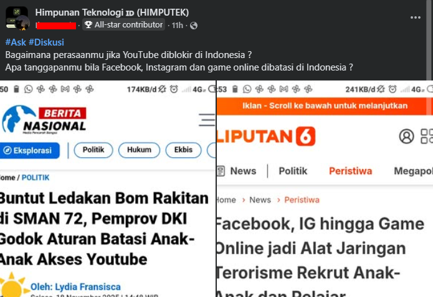
Task: Open the Liputan6 grid menu icon
Action: tap(427, 136)
